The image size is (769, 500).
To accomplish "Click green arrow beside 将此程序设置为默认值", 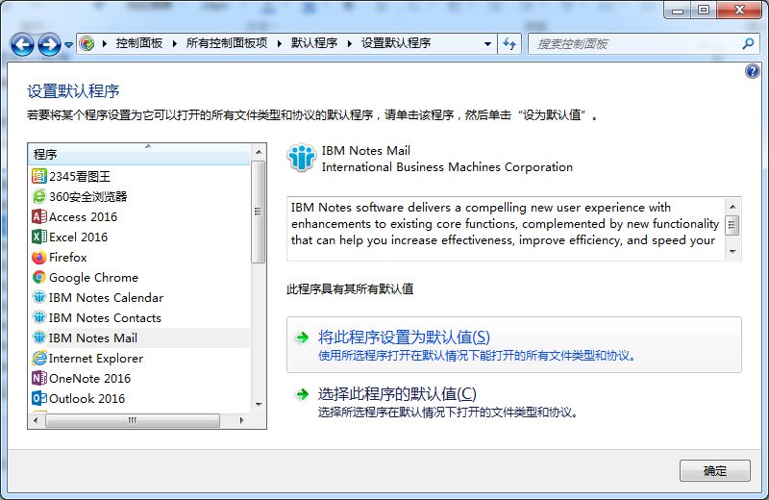I will pos(302,337).
